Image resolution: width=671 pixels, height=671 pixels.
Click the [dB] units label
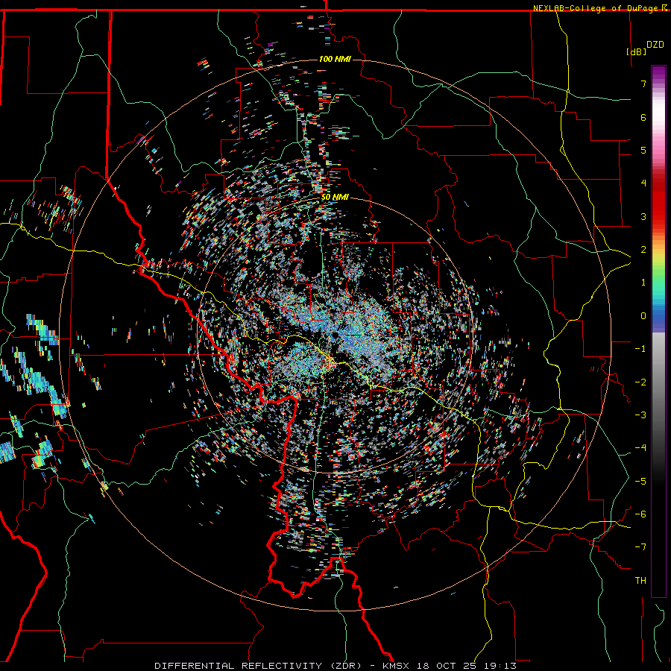point(636,51)
